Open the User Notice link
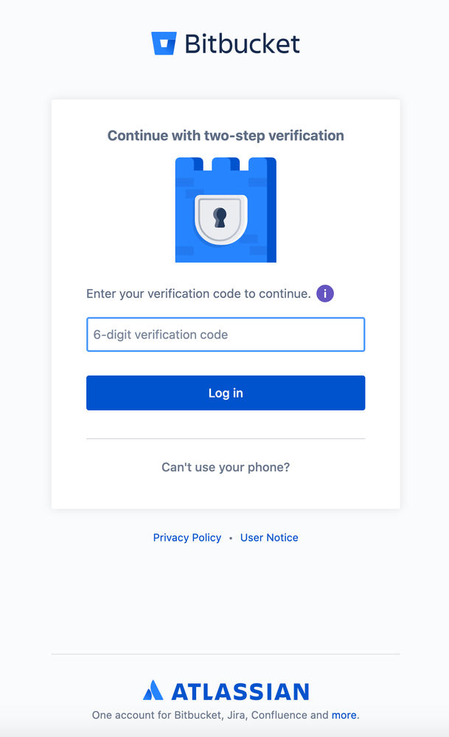Screen dimensions: 449x737 coord(269,537)
